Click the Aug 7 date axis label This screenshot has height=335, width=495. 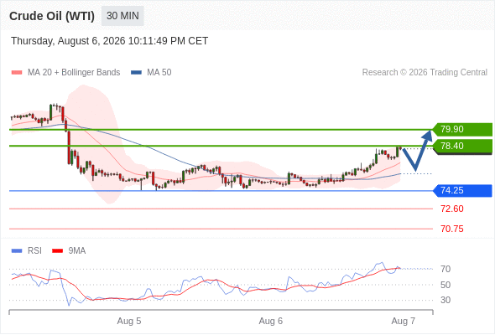pyautogui.click(x=404, y=321)
